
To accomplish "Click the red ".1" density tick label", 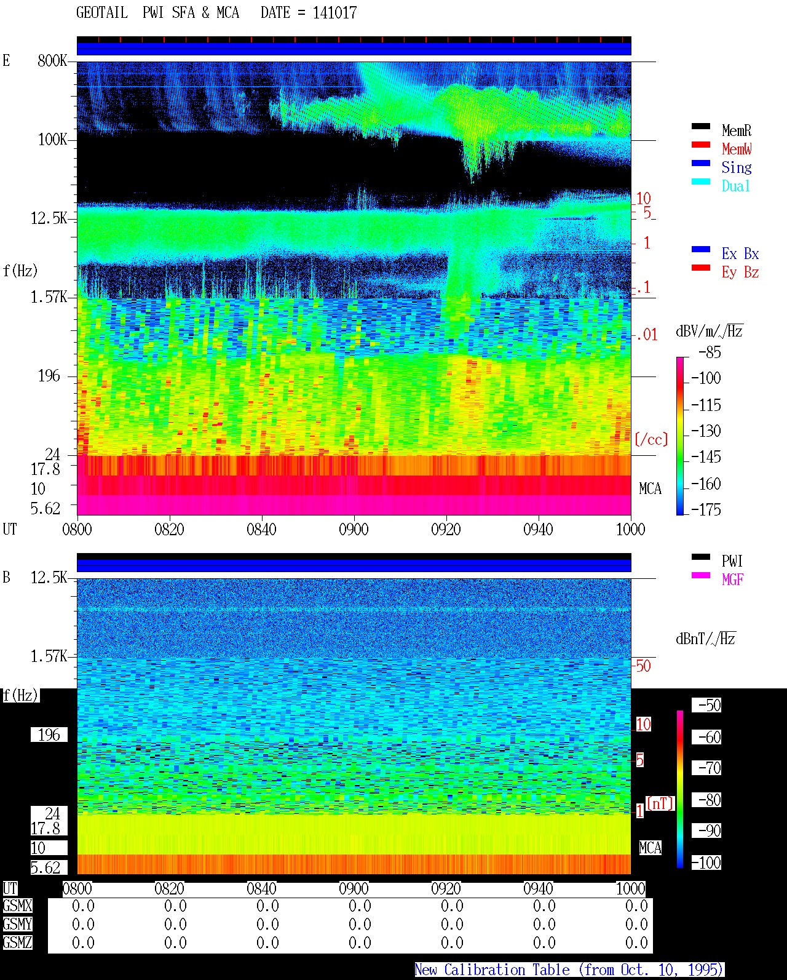I will [x=643, y=287].
